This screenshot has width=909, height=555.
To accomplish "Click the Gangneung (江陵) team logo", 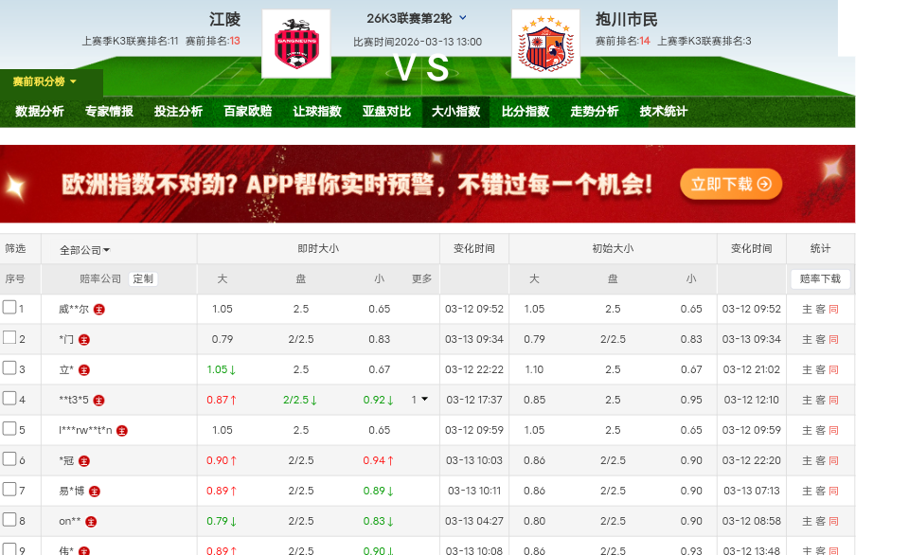I will pyautogui.click(x=295, y=44).
